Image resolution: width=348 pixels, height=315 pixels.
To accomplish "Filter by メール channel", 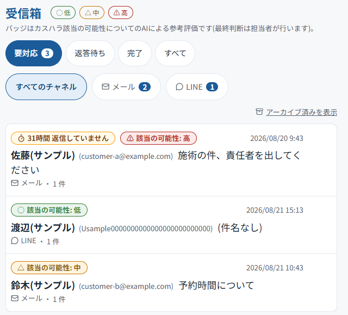I will 126,87.
